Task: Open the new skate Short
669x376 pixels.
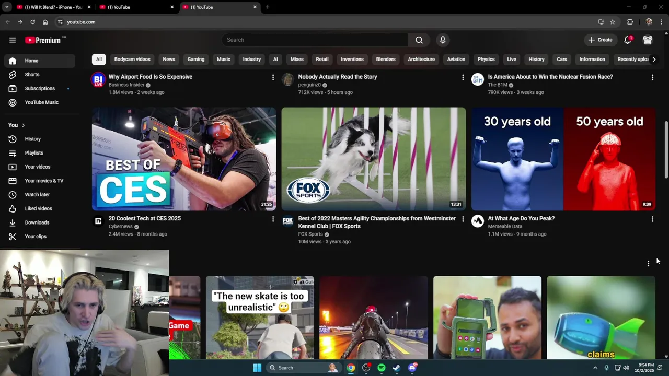Action: click(x=260, y=318)
